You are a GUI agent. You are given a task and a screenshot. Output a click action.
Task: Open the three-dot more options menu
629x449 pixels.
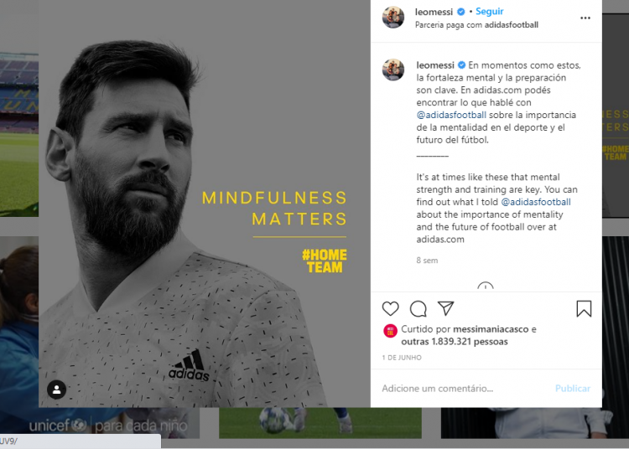pos(585,18)
